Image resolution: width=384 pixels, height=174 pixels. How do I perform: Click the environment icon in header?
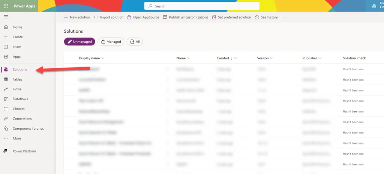374,6
